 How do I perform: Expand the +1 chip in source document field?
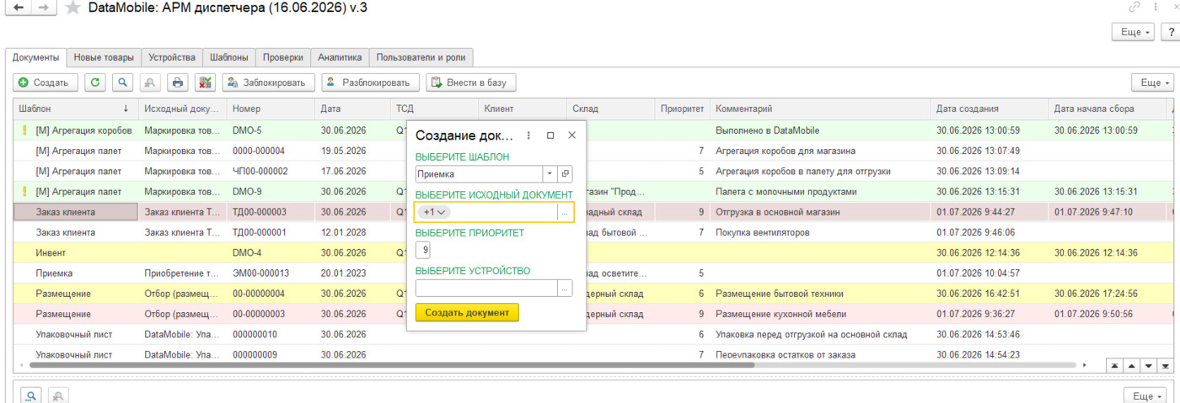pos(436,212)
